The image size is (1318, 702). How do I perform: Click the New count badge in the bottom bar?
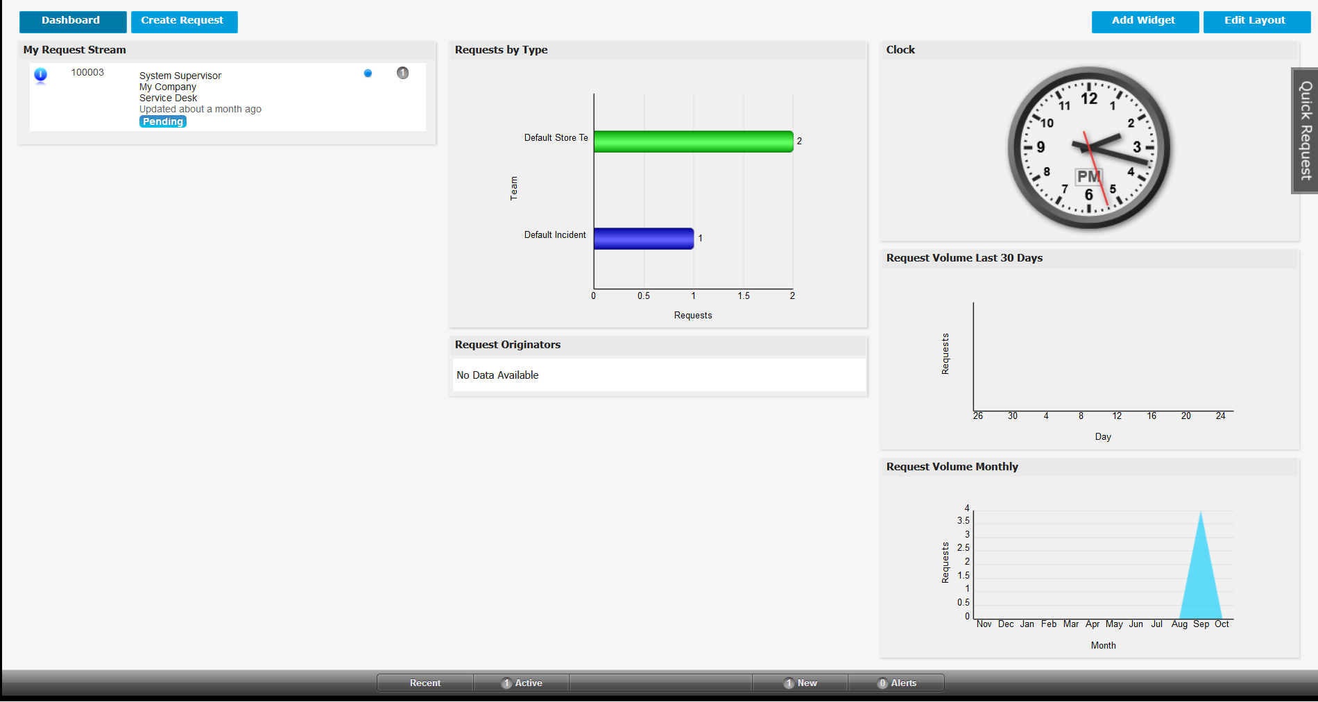789,683
